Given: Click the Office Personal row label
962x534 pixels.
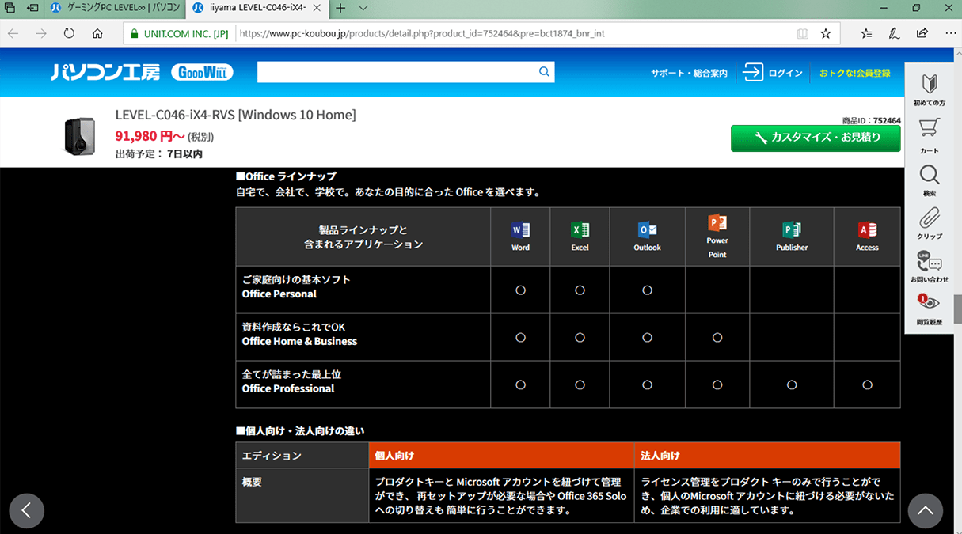Looking at the screenshot, I should [279, 294].
